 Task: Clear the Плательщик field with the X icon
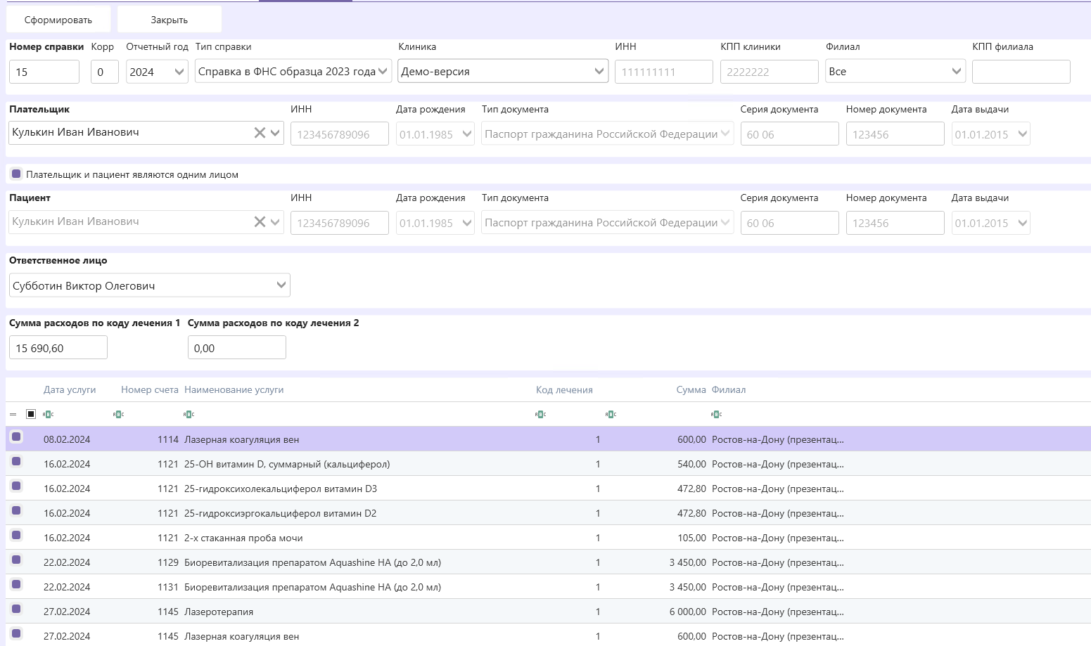(x=260, y=133)
